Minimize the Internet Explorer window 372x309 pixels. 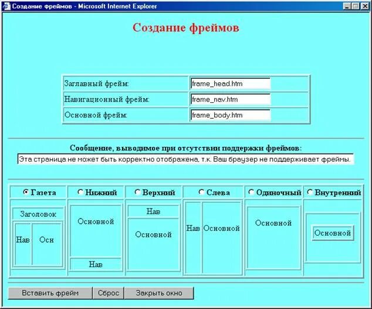click(x=347, y=6)
